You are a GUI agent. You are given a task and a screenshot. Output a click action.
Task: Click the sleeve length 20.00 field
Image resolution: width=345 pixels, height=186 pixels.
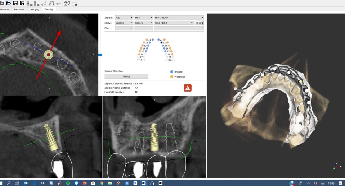tap(198, 23)
